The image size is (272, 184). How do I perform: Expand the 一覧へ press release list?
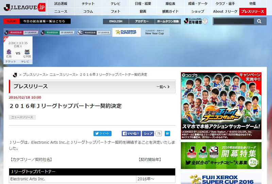(x=163, y=87)
